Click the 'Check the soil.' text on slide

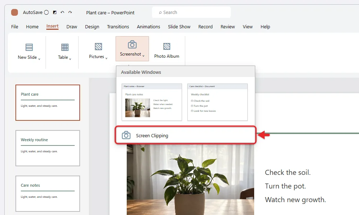(288, 172)
